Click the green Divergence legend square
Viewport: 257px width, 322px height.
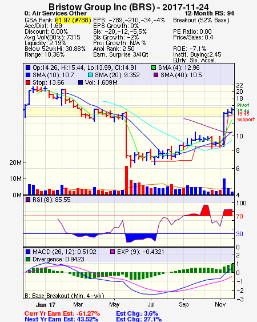(x=28, y=259)
